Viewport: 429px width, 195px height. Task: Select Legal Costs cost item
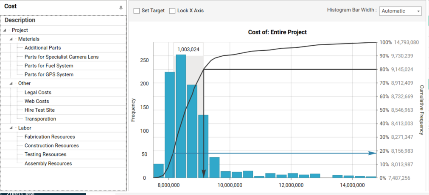(38, 93)
